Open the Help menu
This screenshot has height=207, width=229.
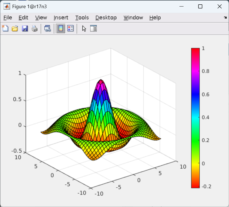(x=155, y=18)
